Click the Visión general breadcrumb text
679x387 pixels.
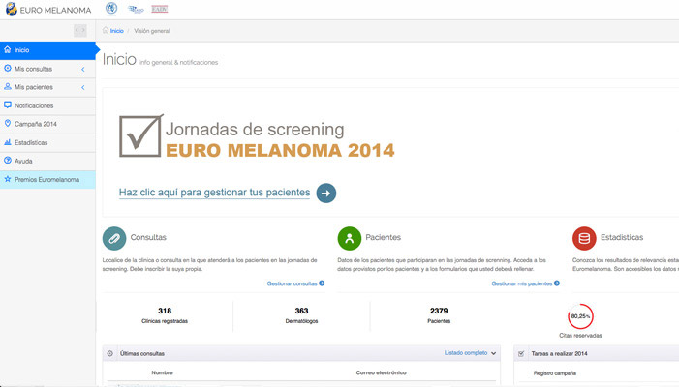tap(152, 31)
